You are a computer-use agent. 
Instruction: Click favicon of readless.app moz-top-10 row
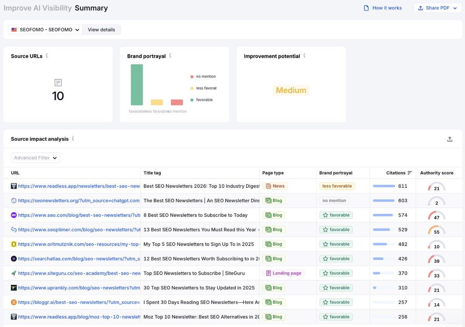14,317
